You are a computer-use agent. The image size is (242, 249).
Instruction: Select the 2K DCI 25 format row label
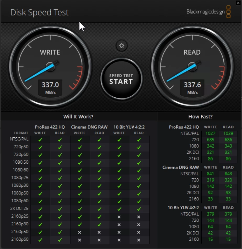pos(19,208)
